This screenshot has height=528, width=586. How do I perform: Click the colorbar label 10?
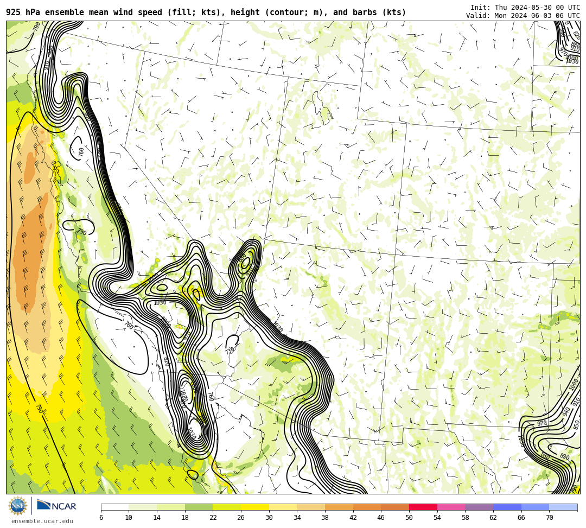(129, 518)
